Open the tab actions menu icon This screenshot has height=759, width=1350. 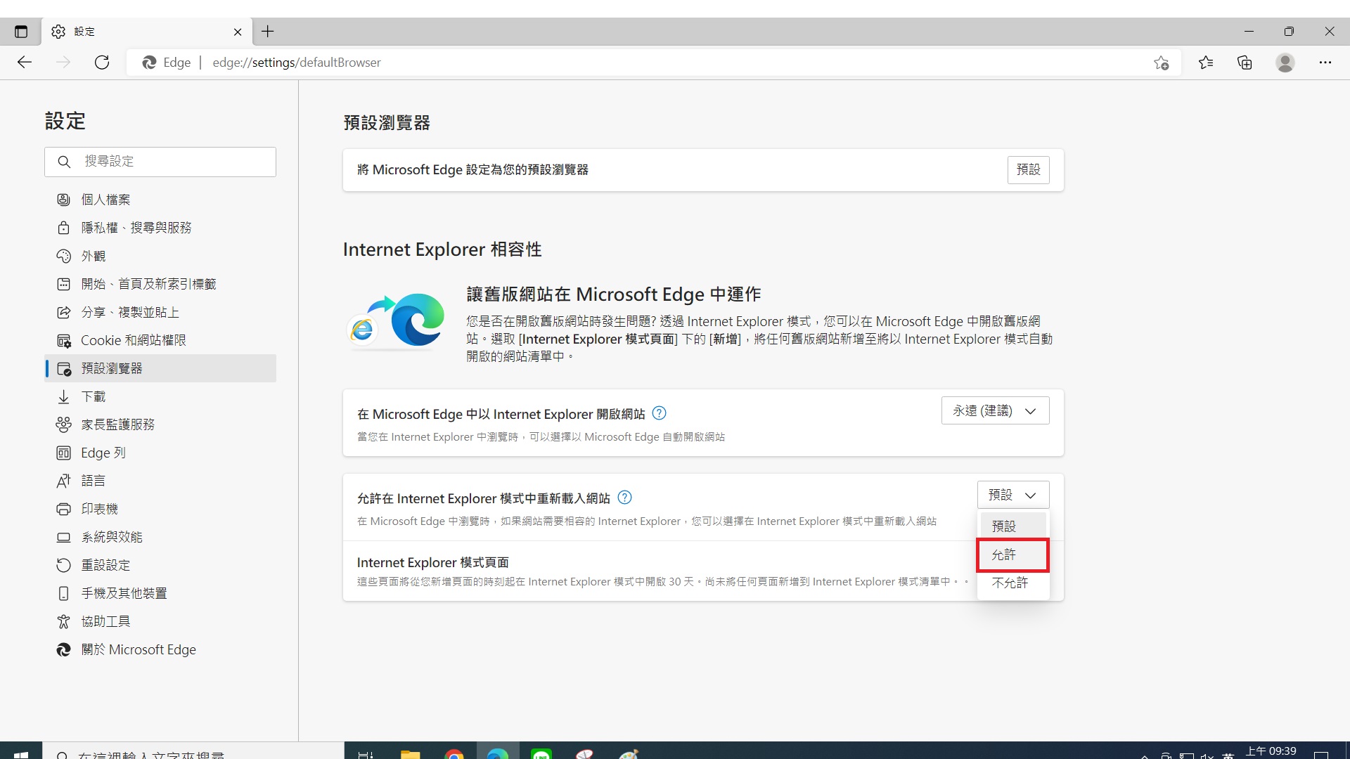pyautogui.click(x=21, y=32)
